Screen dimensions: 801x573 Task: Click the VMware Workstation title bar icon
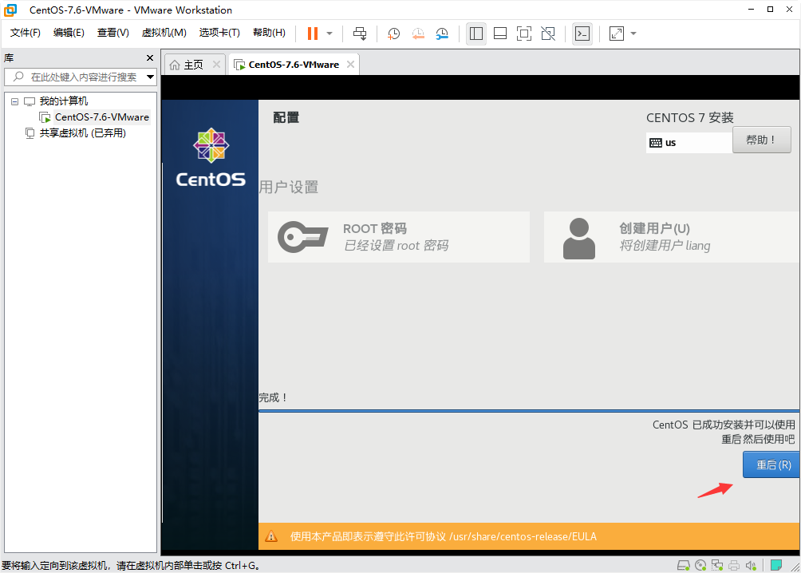click(10, 10)
